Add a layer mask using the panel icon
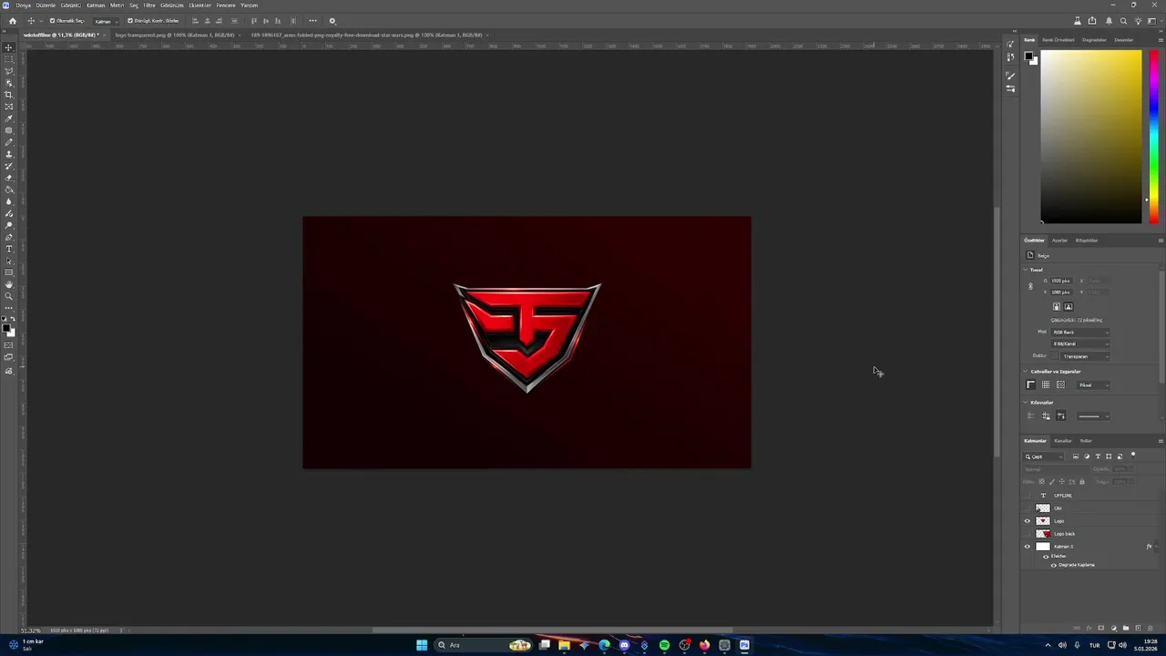The image size is (1166, 656). click(x=1100, y=628)
